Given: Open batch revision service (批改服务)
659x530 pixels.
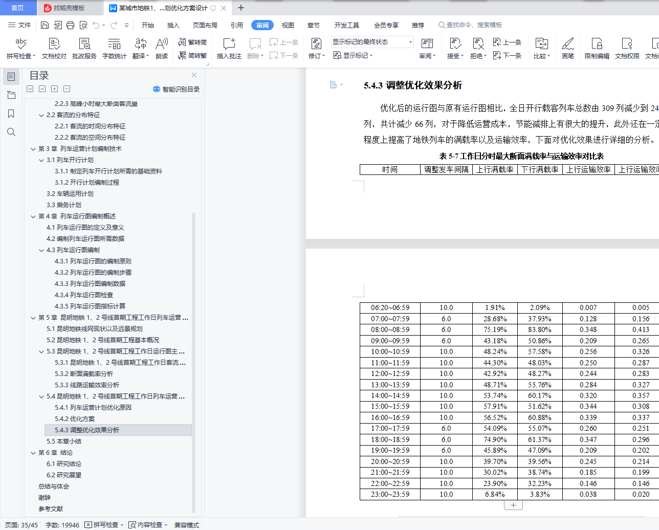Looking at the screenshot, I should pos(84,49).
